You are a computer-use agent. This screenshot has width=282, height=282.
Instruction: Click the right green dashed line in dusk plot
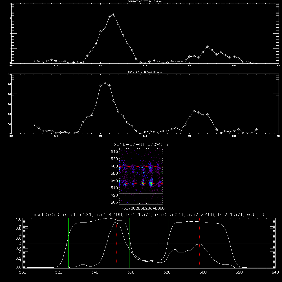click(156, 104)
